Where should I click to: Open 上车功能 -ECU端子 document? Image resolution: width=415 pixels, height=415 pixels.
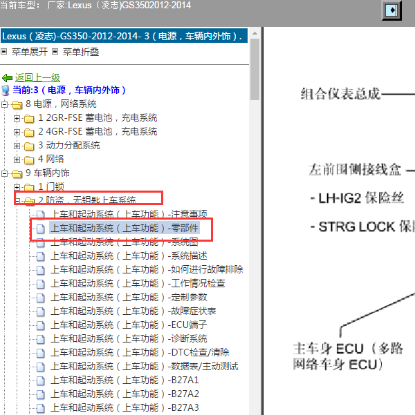(129, 325)
